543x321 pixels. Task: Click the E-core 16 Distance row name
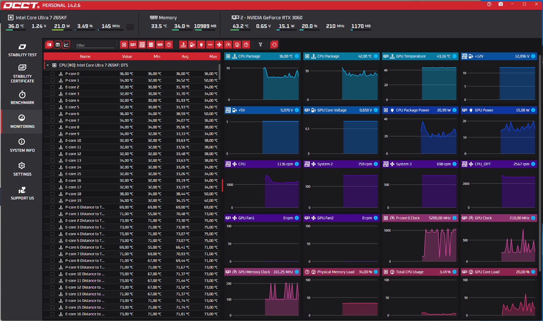tap(85, 314)
